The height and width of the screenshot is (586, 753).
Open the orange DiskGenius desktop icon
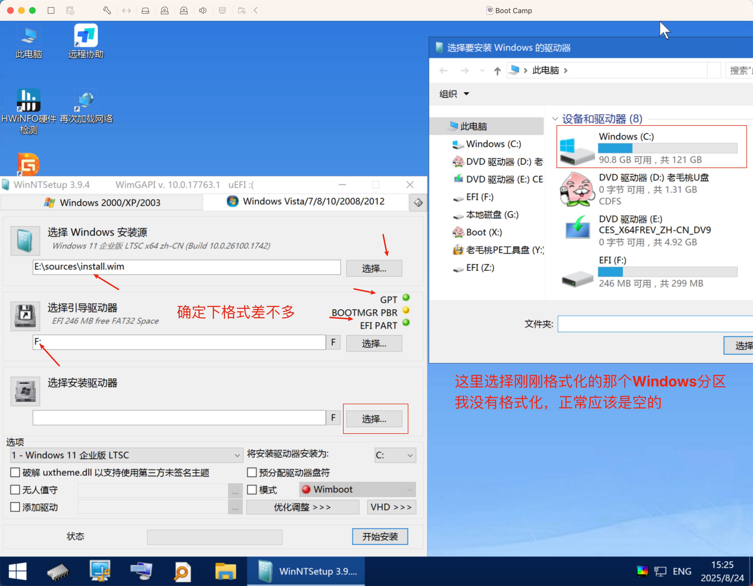point(29,164)
